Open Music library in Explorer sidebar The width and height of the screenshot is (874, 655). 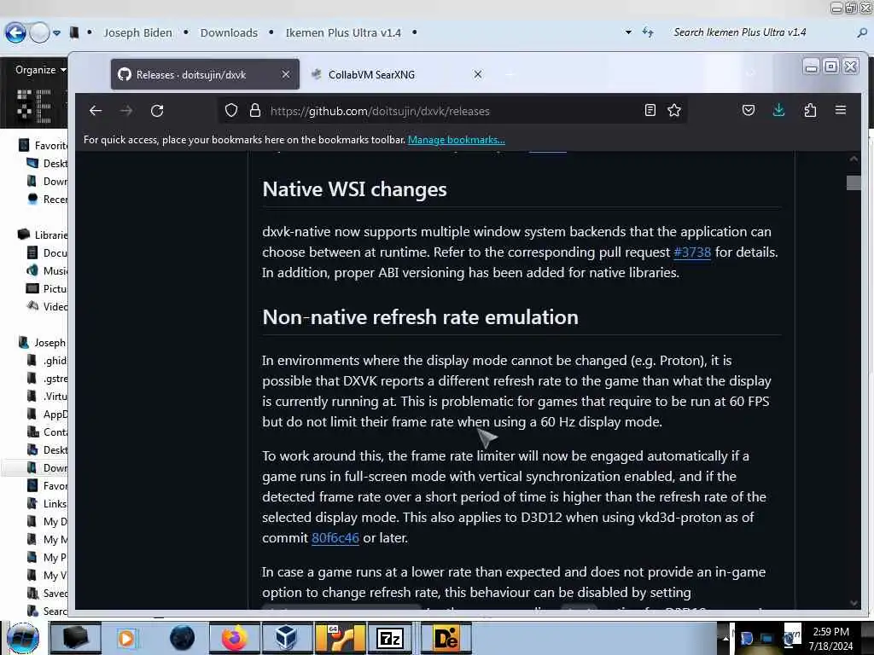coord(48,270)
